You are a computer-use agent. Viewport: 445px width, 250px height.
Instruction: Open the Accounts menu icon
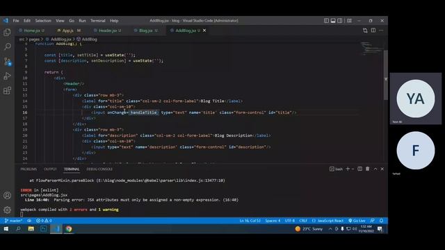coord(8,195)
